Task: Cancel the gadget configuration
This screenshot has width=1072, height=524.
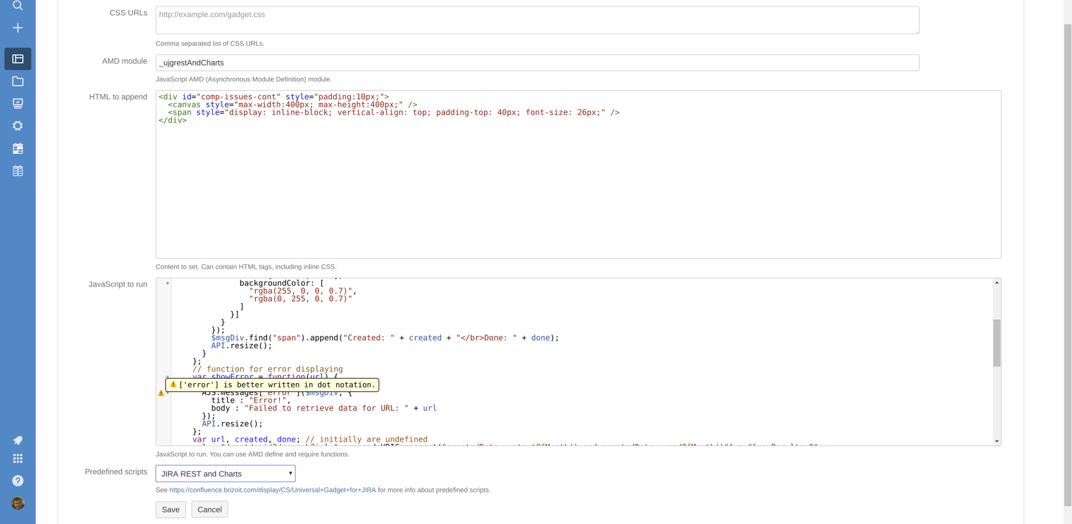Action: click(209, 509)
